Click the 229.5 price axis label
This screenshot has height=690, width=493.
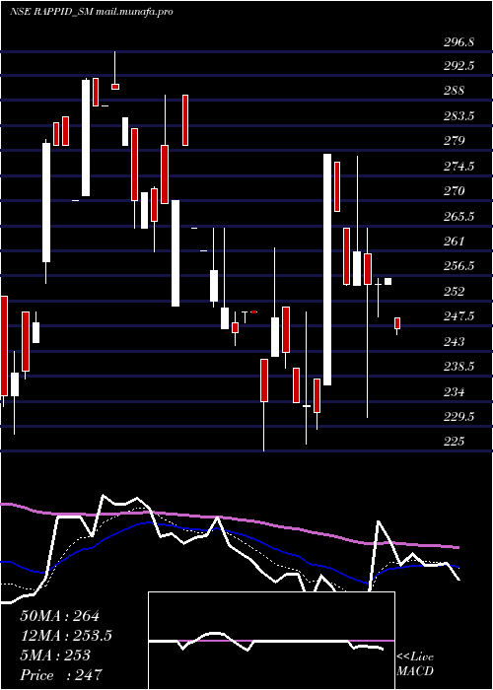pos(458,417)
